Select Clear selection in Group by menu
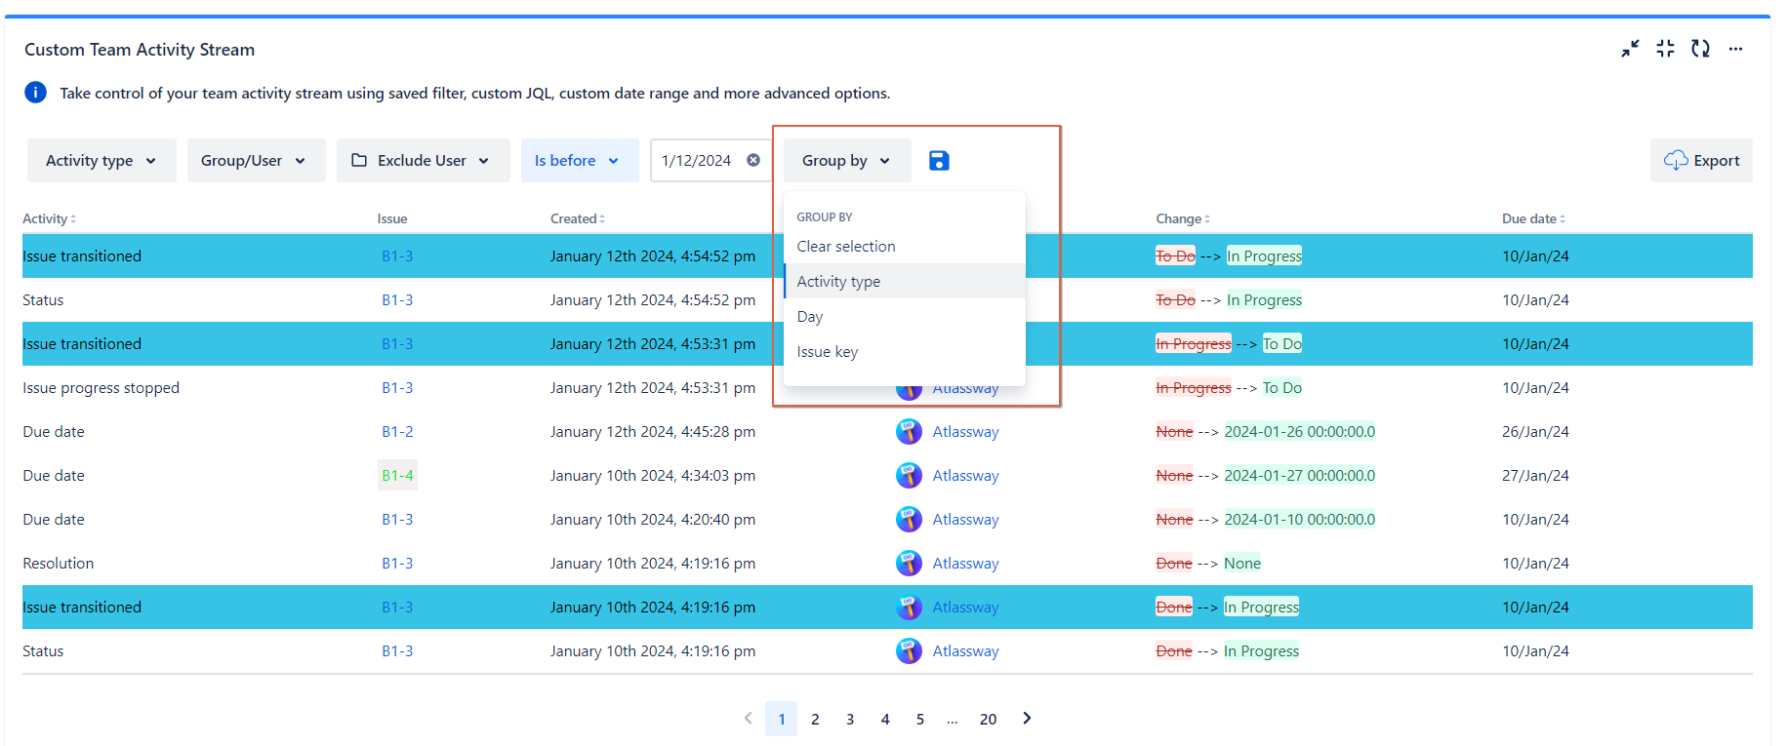This screenshot has width=1787, height=746. [846, 247]
